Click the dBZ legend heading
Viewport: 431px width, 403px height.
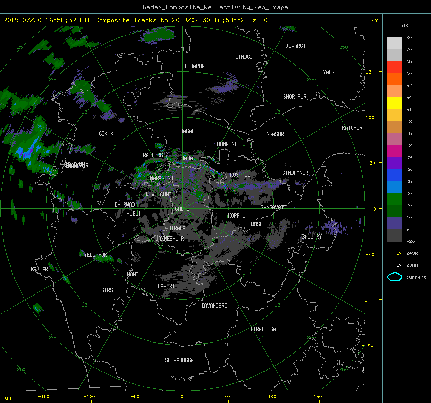(406, 26)
